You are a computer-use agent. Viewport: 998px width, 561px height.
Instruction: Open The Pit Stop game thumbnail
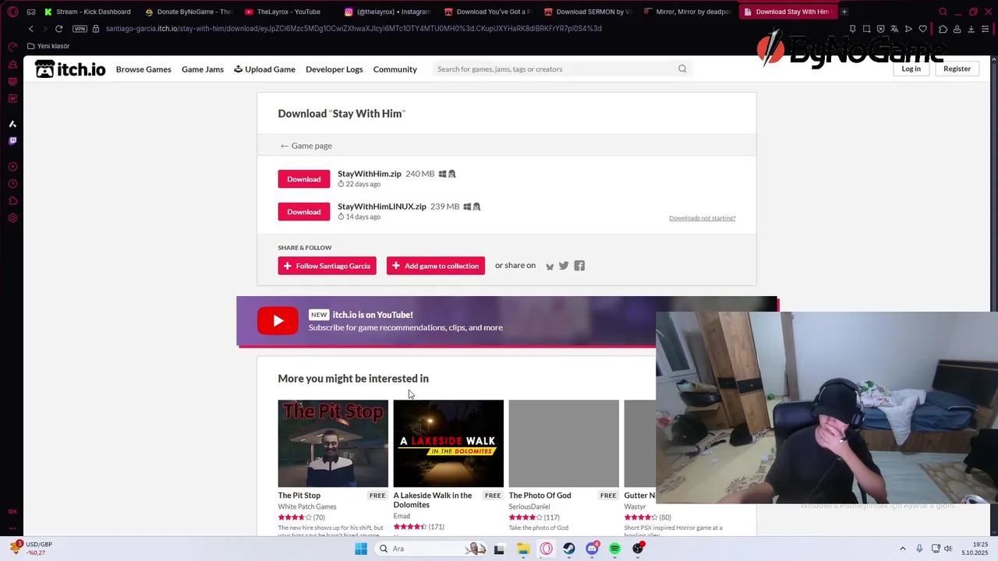(x=333, y=443)
